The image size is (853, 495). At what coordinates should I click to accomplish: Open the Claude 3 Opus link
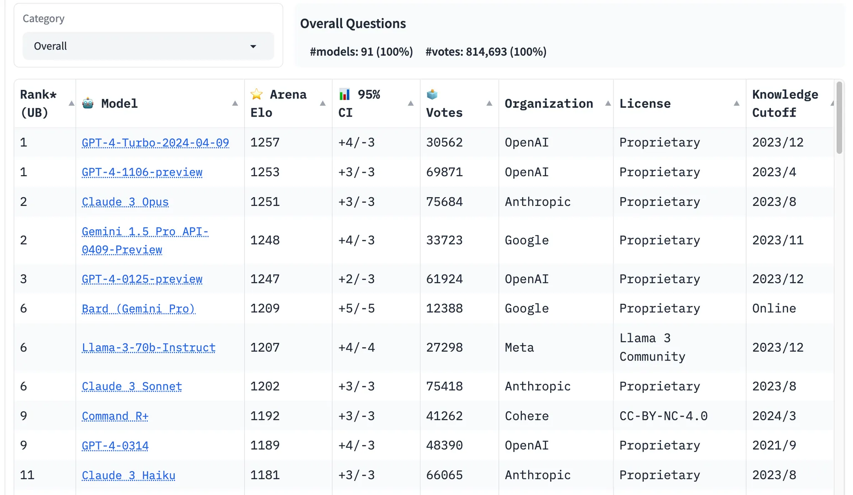coord(125,202)
